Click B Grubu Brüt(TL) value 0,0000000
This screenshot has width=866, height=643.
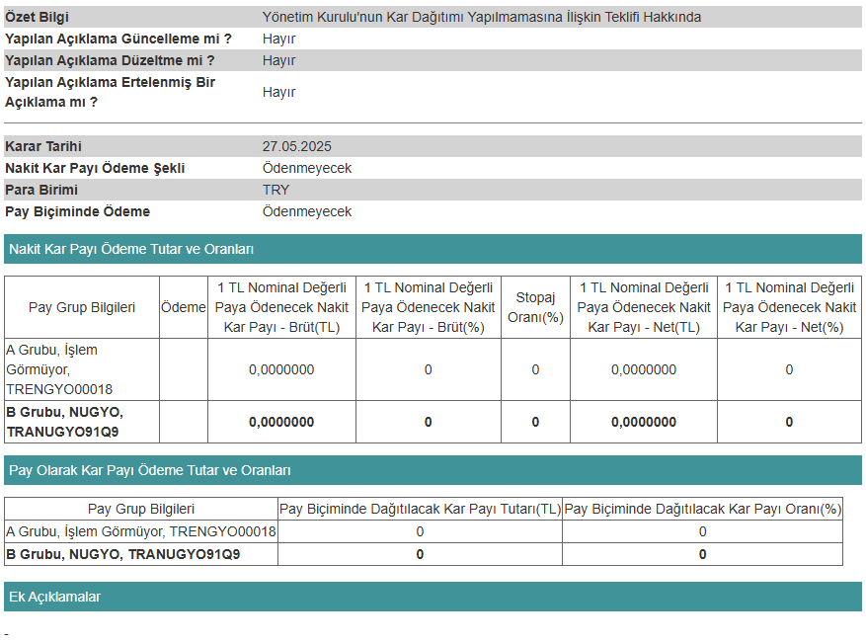click(x=281, y=422)
